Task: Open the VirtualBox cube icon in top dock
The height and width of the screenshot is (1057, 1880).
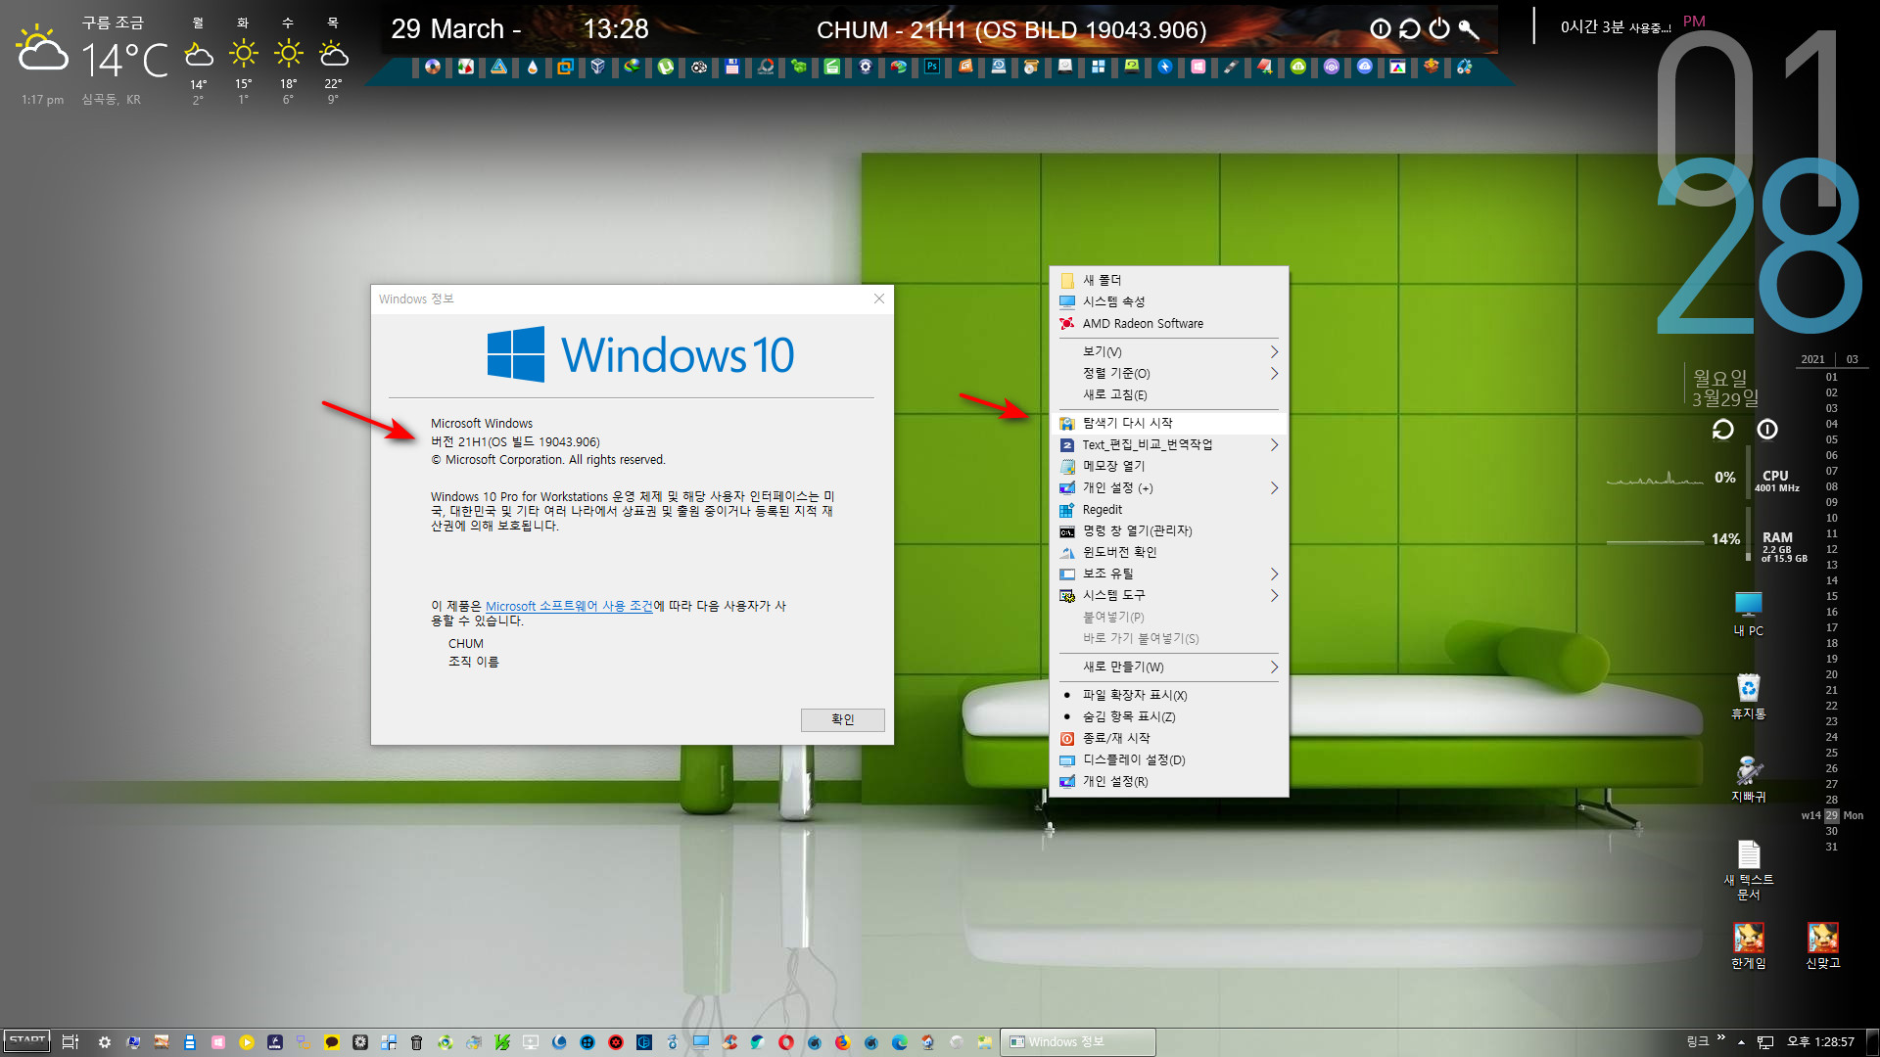Action: click(x=597, y=67)
